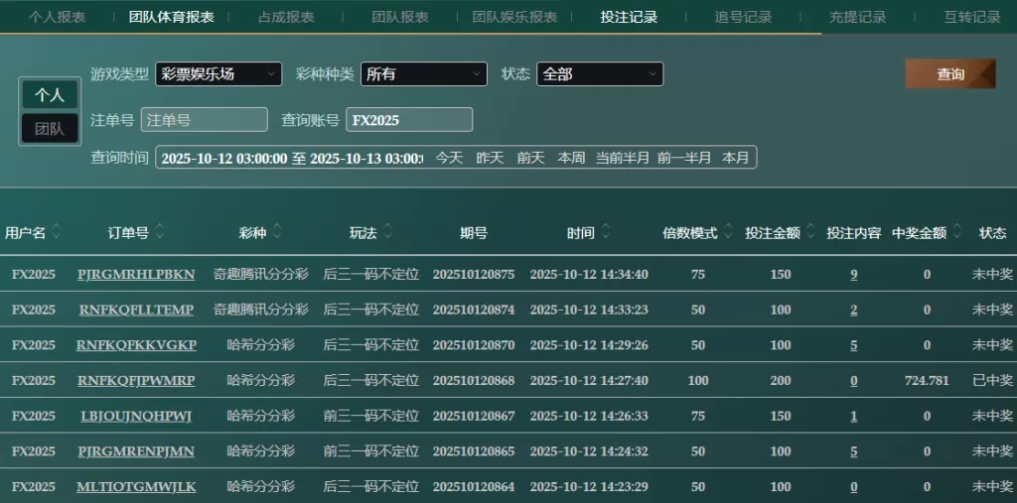Click sort icon beside 订单号 header
Screen dimensions: 1017x503
(160, 232)
